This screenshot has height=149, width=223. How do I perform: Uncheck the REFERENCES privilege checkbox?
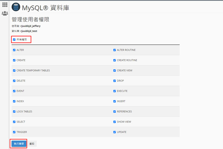[114, 112]
